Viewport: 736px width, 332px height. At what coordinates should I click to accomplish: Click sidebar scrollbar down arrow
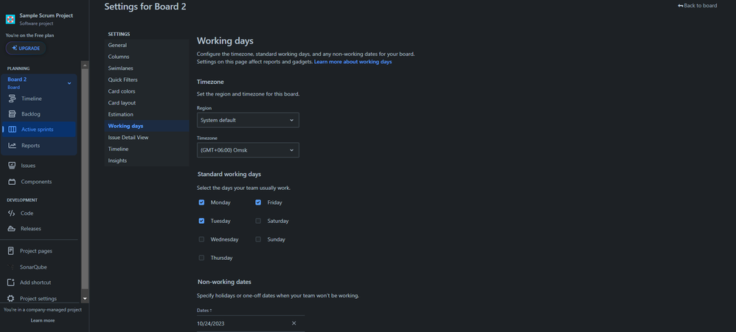[x=85, y=298]
